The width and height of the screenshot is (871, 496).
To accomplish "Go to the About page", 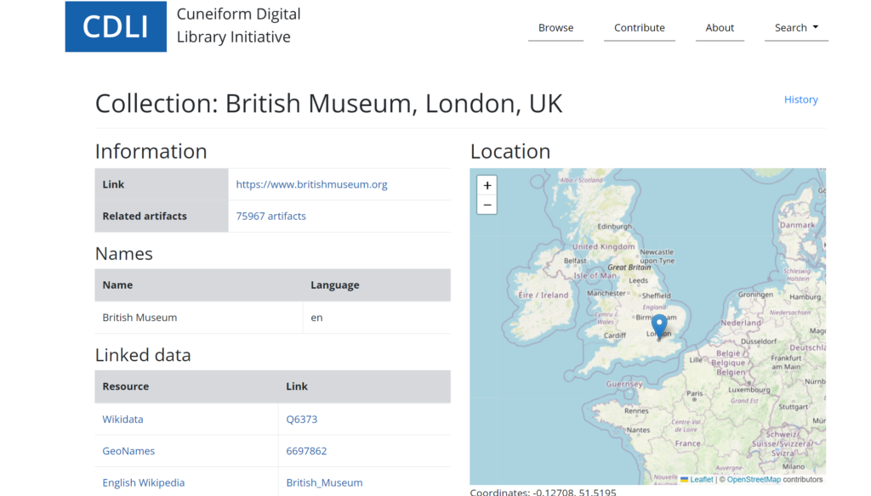I will pos(719,28).
